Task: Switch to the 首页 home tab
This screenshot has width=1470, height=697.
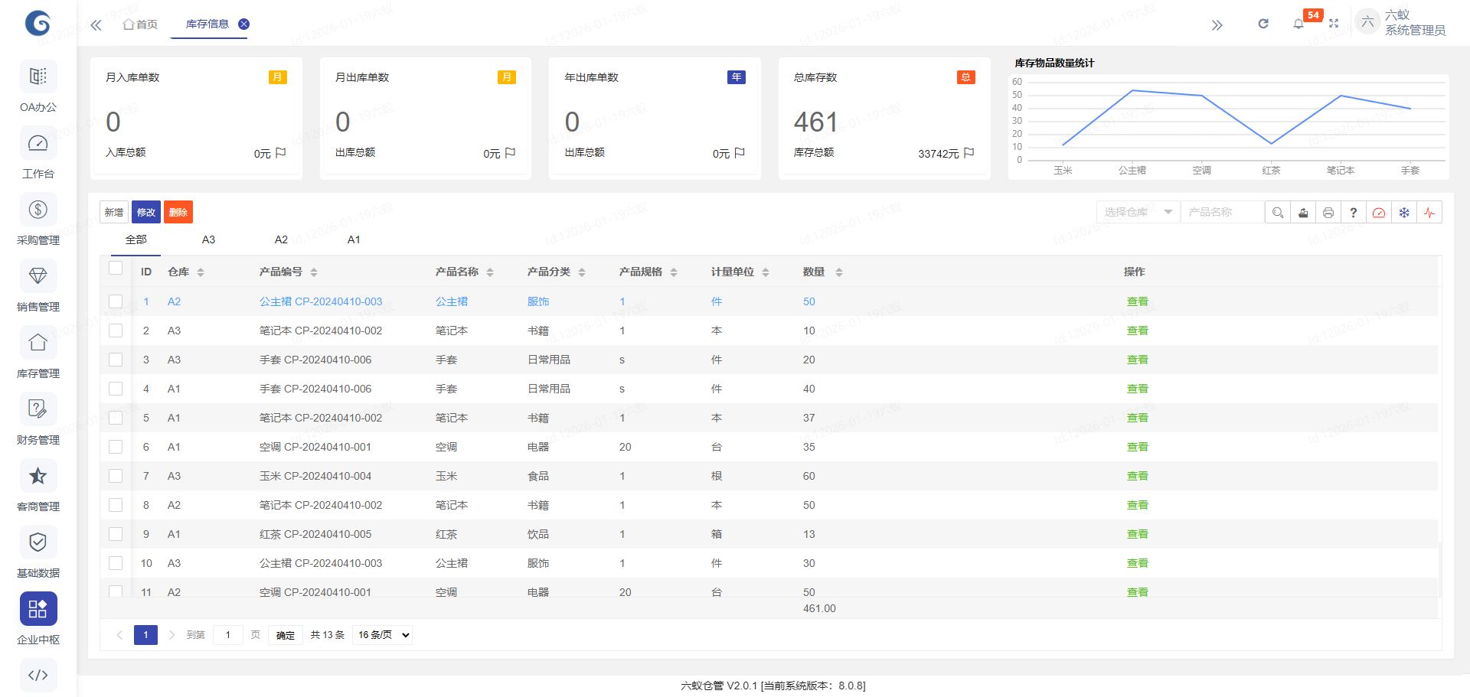Action: click(141, 24)
